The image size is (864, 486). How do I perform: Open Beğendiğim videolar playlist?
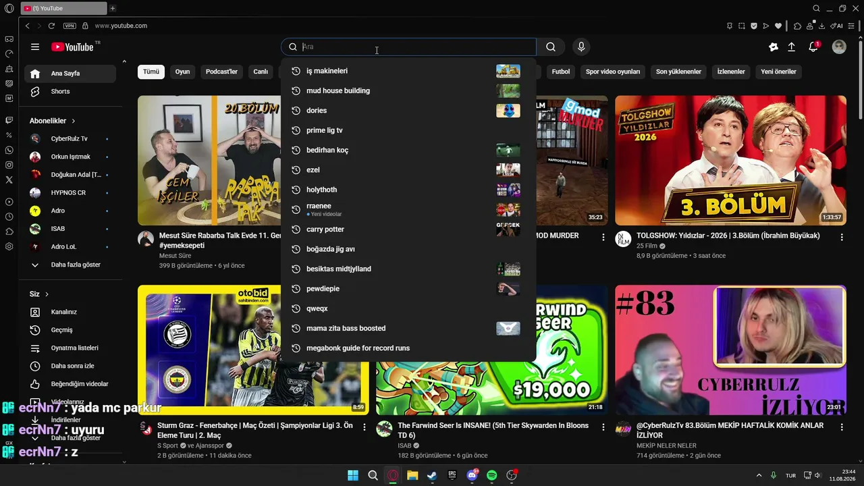point(70,384)
